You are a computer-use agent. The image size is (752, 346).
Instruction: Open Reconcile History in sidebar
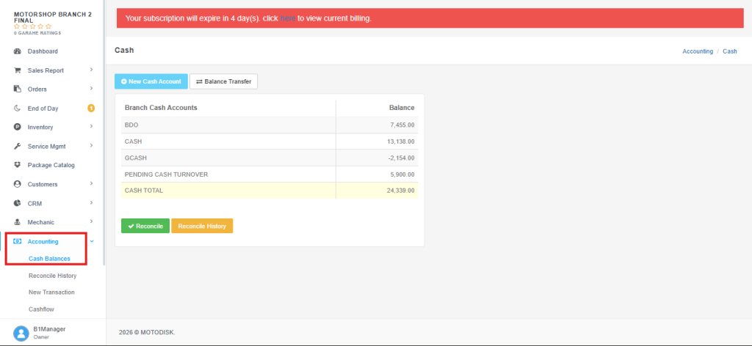click(x=53, y=276)
